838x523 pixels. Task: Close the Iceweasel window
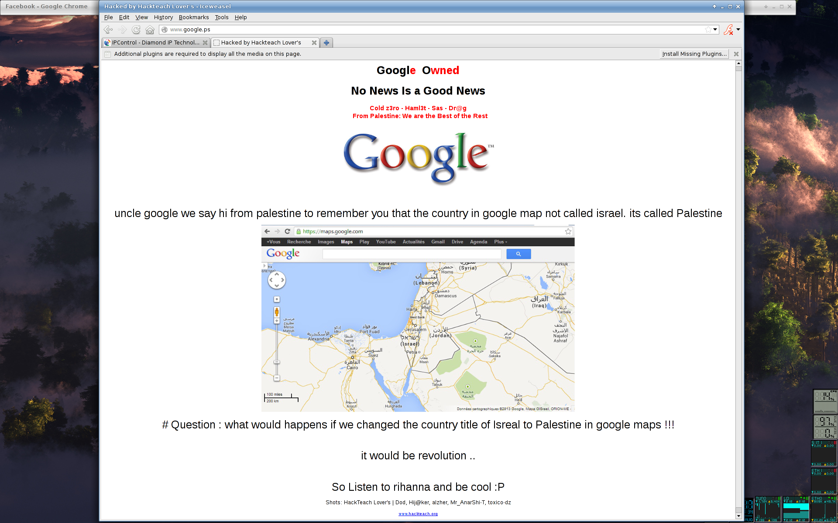tap(738, 7)
